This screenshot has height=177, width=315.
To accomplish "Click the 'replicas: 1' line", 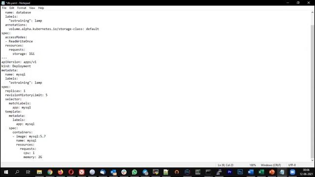I will click(x=15, y=90).
